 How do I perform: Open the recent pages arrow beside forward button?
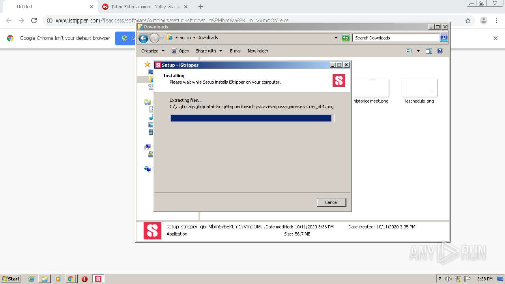click(162, 38)
